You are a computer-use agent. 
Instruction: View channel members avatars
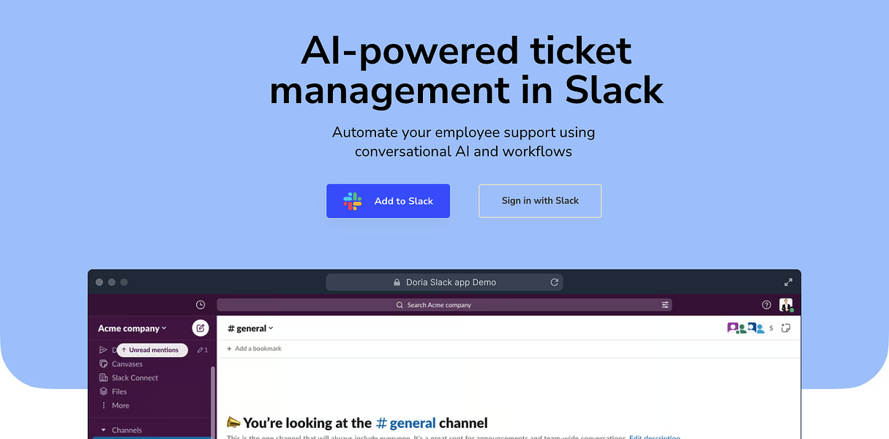tap(746, 329)
